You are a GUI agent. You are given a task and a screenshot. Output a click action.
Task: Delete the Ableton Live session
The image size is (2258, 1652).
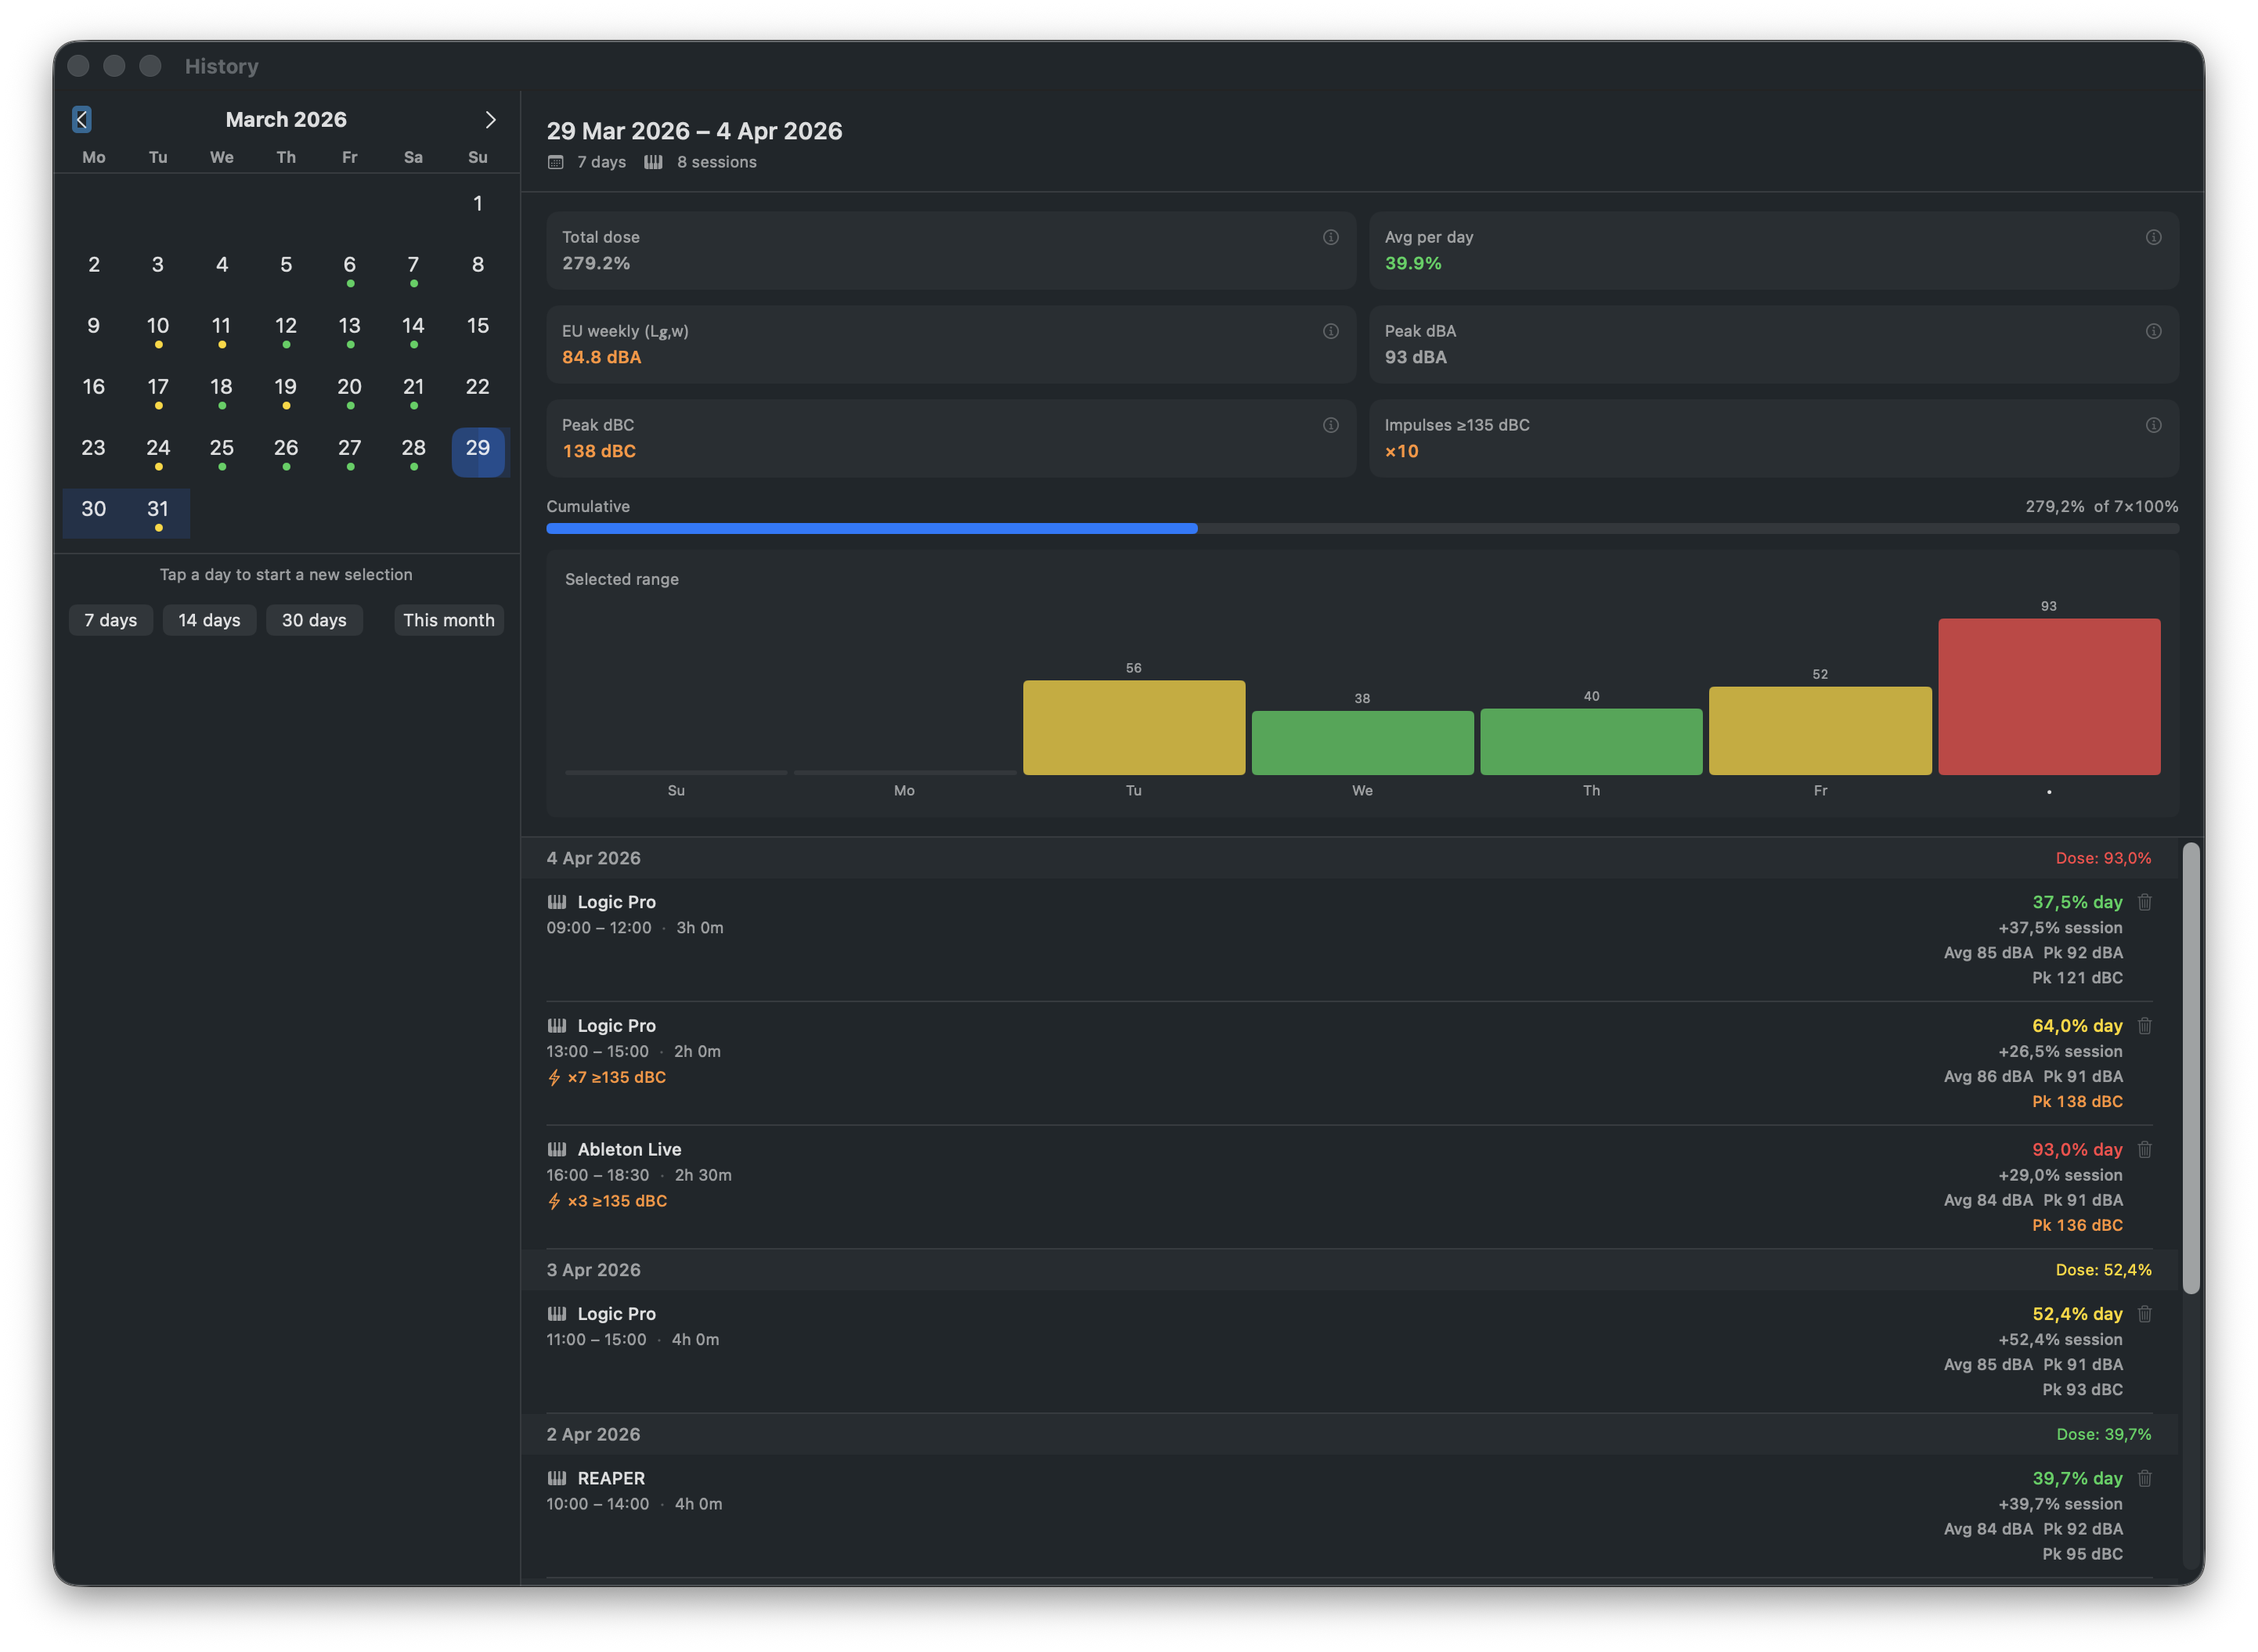[x=2146, y=1150]
